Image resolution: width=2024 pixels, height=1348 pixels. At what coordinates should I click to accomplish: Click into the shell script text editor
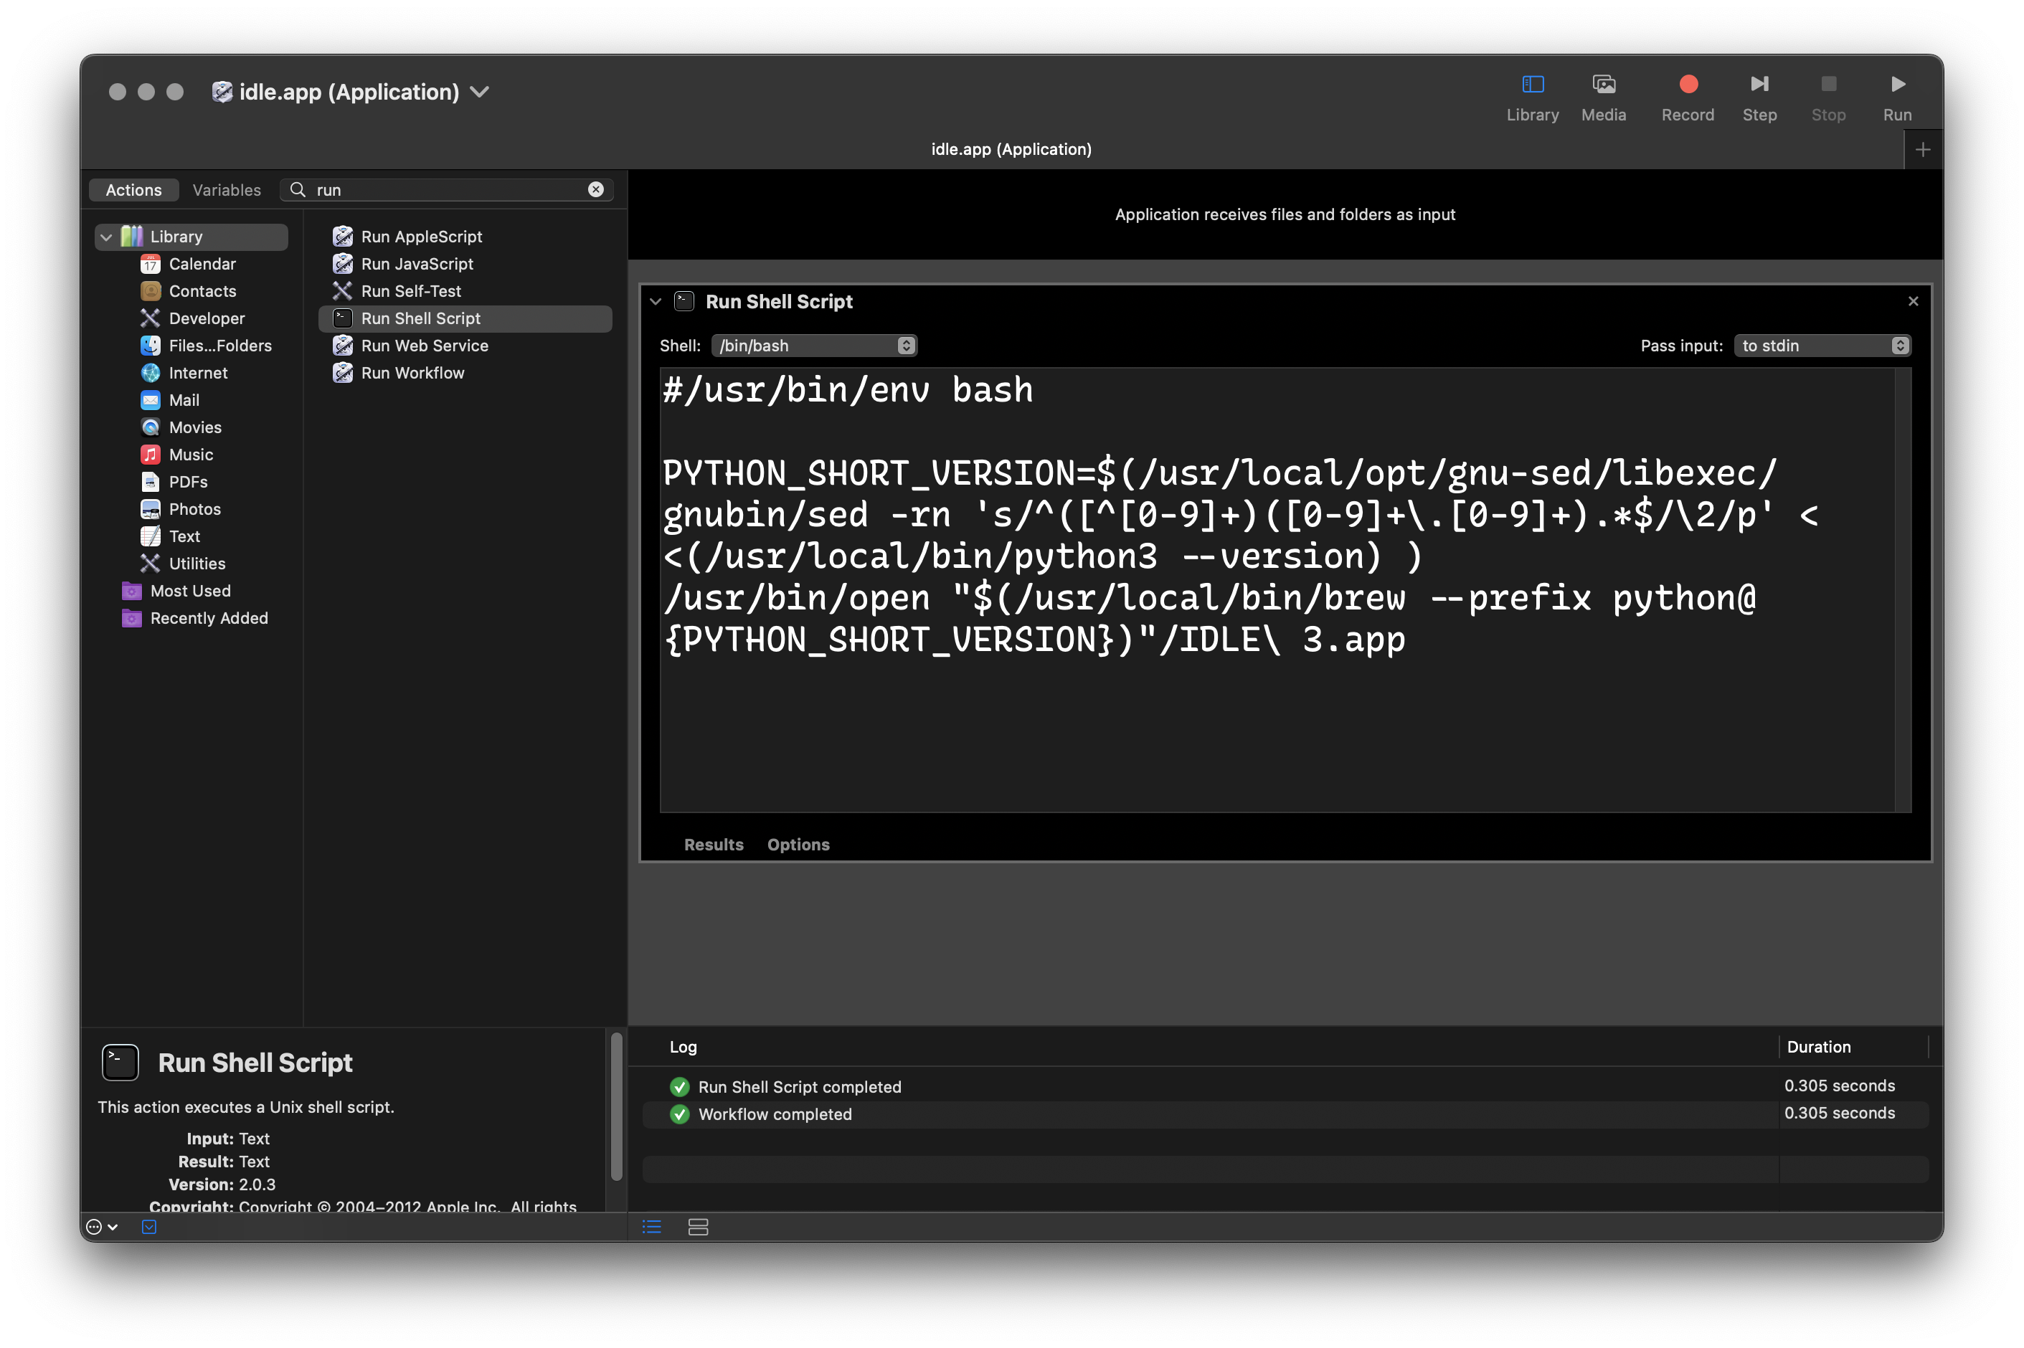coord(1276,589)
